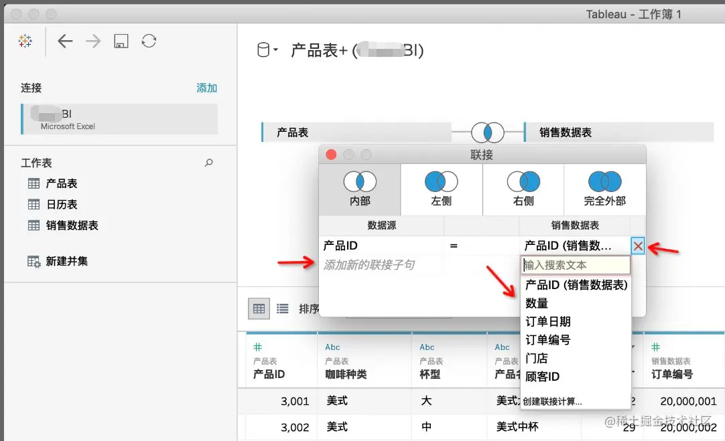Switch to grid view icon
The width and height of the screenshot is (725, 441).
[259, 308]
